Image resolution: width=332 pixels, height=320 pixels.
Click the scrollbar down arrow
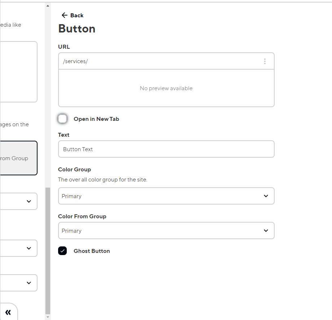[x=48, y=317]
